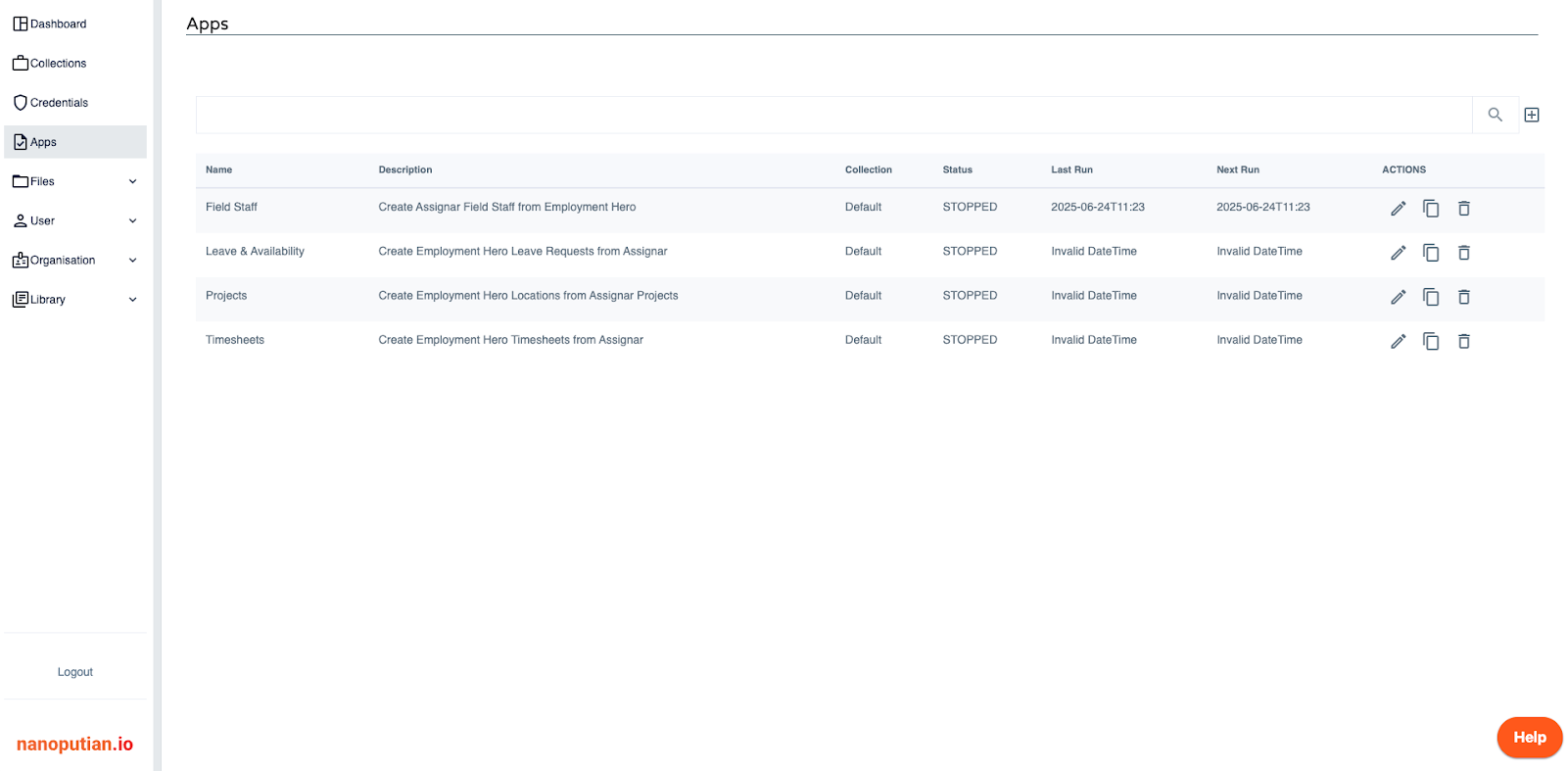Viewport: 1567px width, 771px height.
Task: Duplicate the Timesheets app
Action: click(1431, 341)
